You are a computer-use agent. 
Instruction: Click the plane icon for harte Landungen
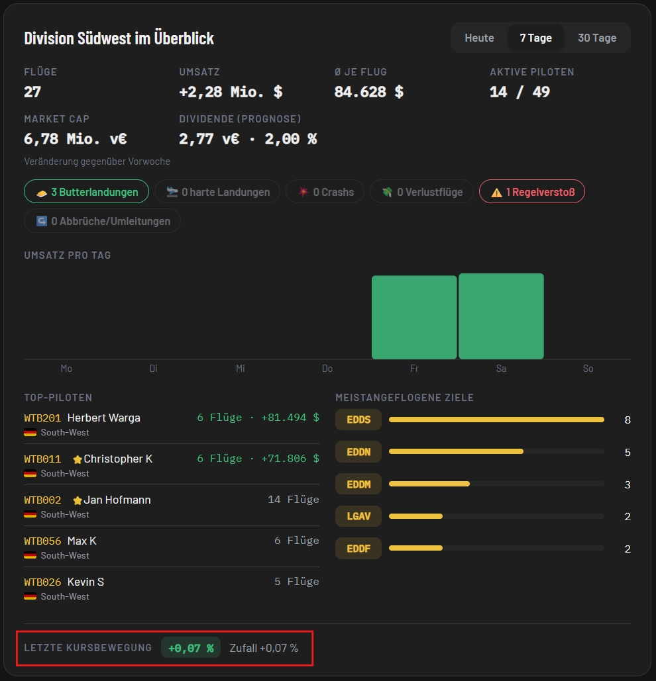[x=172, y=192]
